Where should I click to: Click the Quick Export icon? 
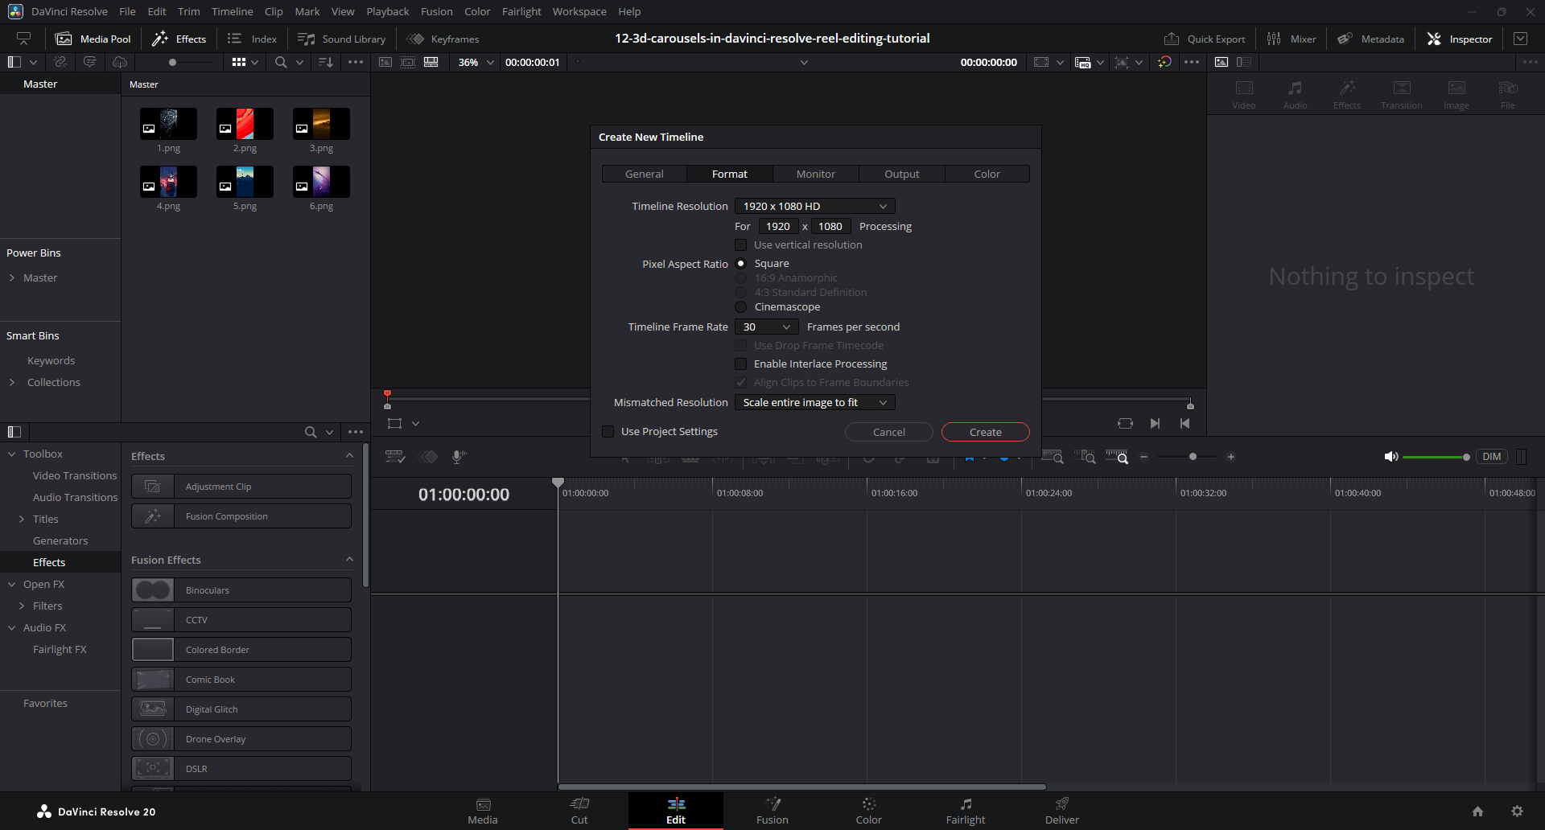pos(1172,39)
